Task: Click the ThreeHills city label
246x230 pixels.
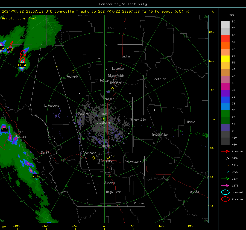Action: pos(137,120)
